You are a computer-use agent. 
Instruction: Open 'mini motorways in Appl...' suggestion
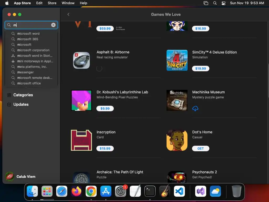(31, 61)
